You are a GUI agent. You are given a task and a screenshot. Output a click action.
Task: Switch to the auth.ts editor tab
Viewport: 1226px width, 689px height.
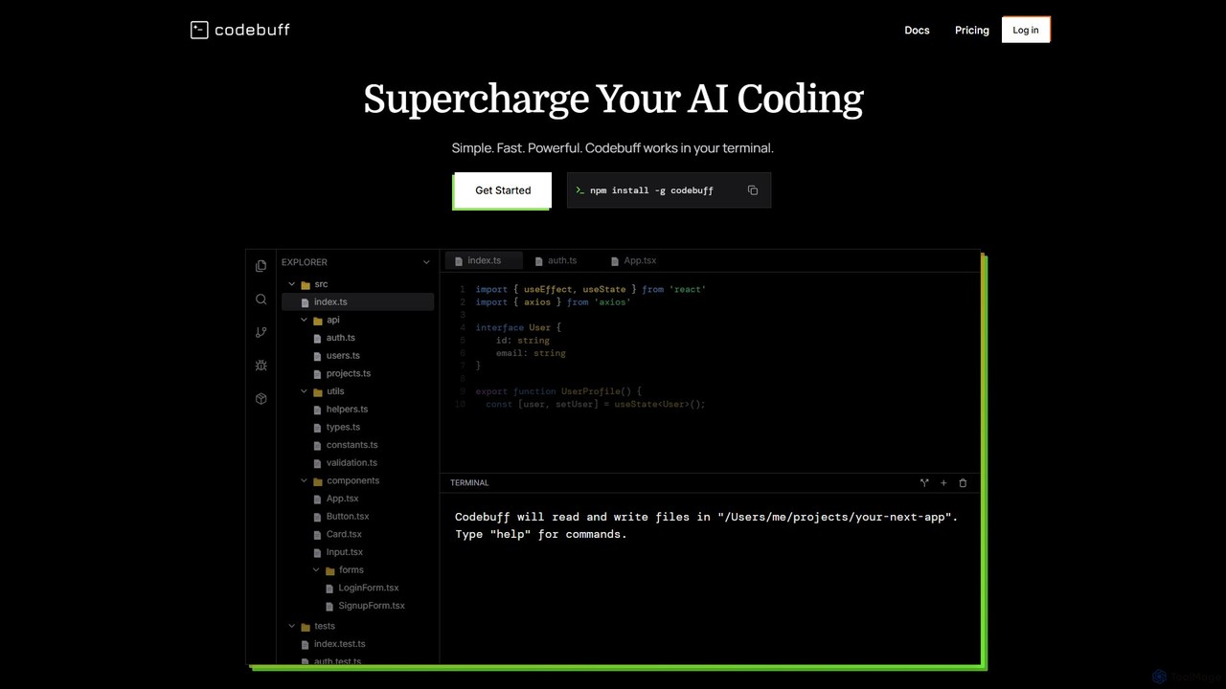557,260
